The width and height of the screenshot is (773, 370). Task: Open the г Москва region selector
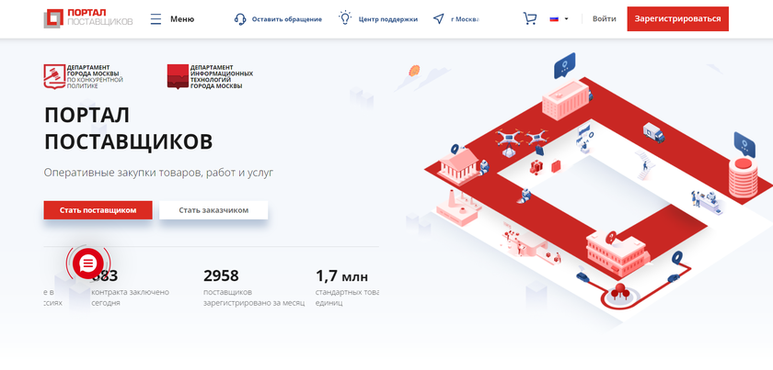coord(465,18)
